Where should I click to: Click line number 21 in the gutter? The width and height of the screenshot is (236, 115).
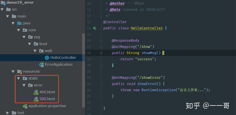(x=89, y=71)
